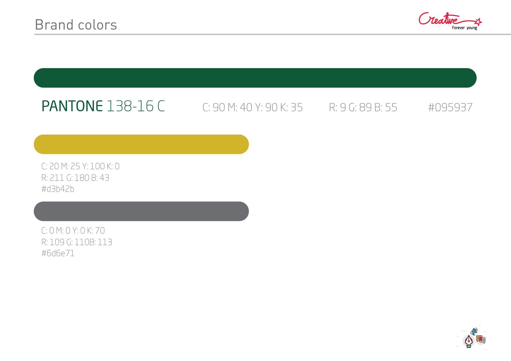
Task: Click the R: 9 G: 89 B: 55 text
Action: coord(363,107)
